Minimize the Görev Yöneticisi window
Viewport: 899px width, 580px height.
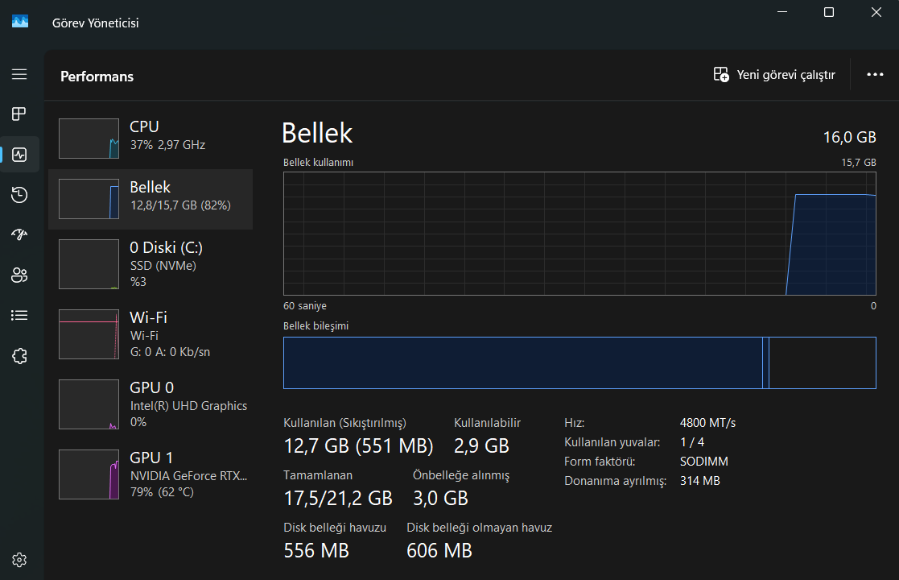point(782,12)
